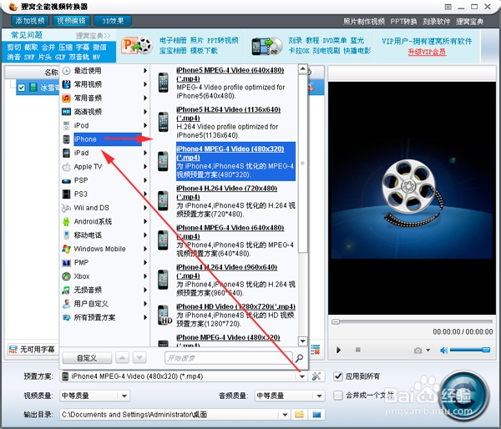Open the 输出目录 path dropdown
Image resolution: width=501 pixels, height=429 pixels.
285,415
